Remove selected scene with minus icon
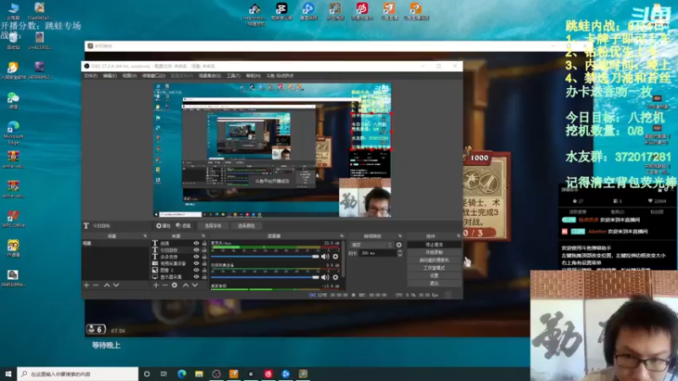The width and height of the screenshot is (678, 381). [x=96, y=285]
